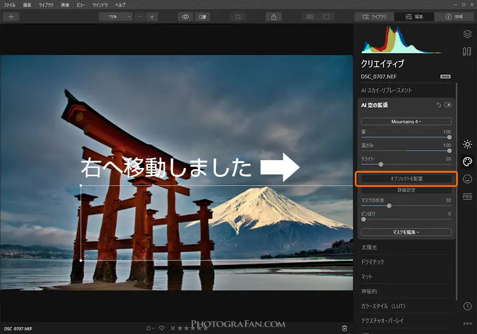Switch to single image view
Screen dimensions: 477x334
(326, 17)
